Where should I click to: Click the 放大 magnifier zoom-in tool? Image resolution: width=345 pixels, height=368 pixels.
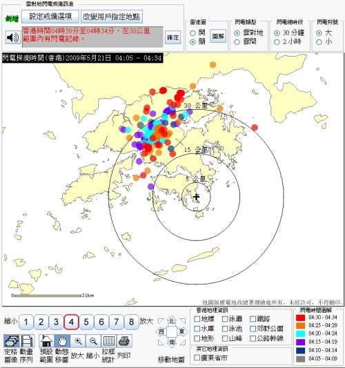click(x=78, y=341)
